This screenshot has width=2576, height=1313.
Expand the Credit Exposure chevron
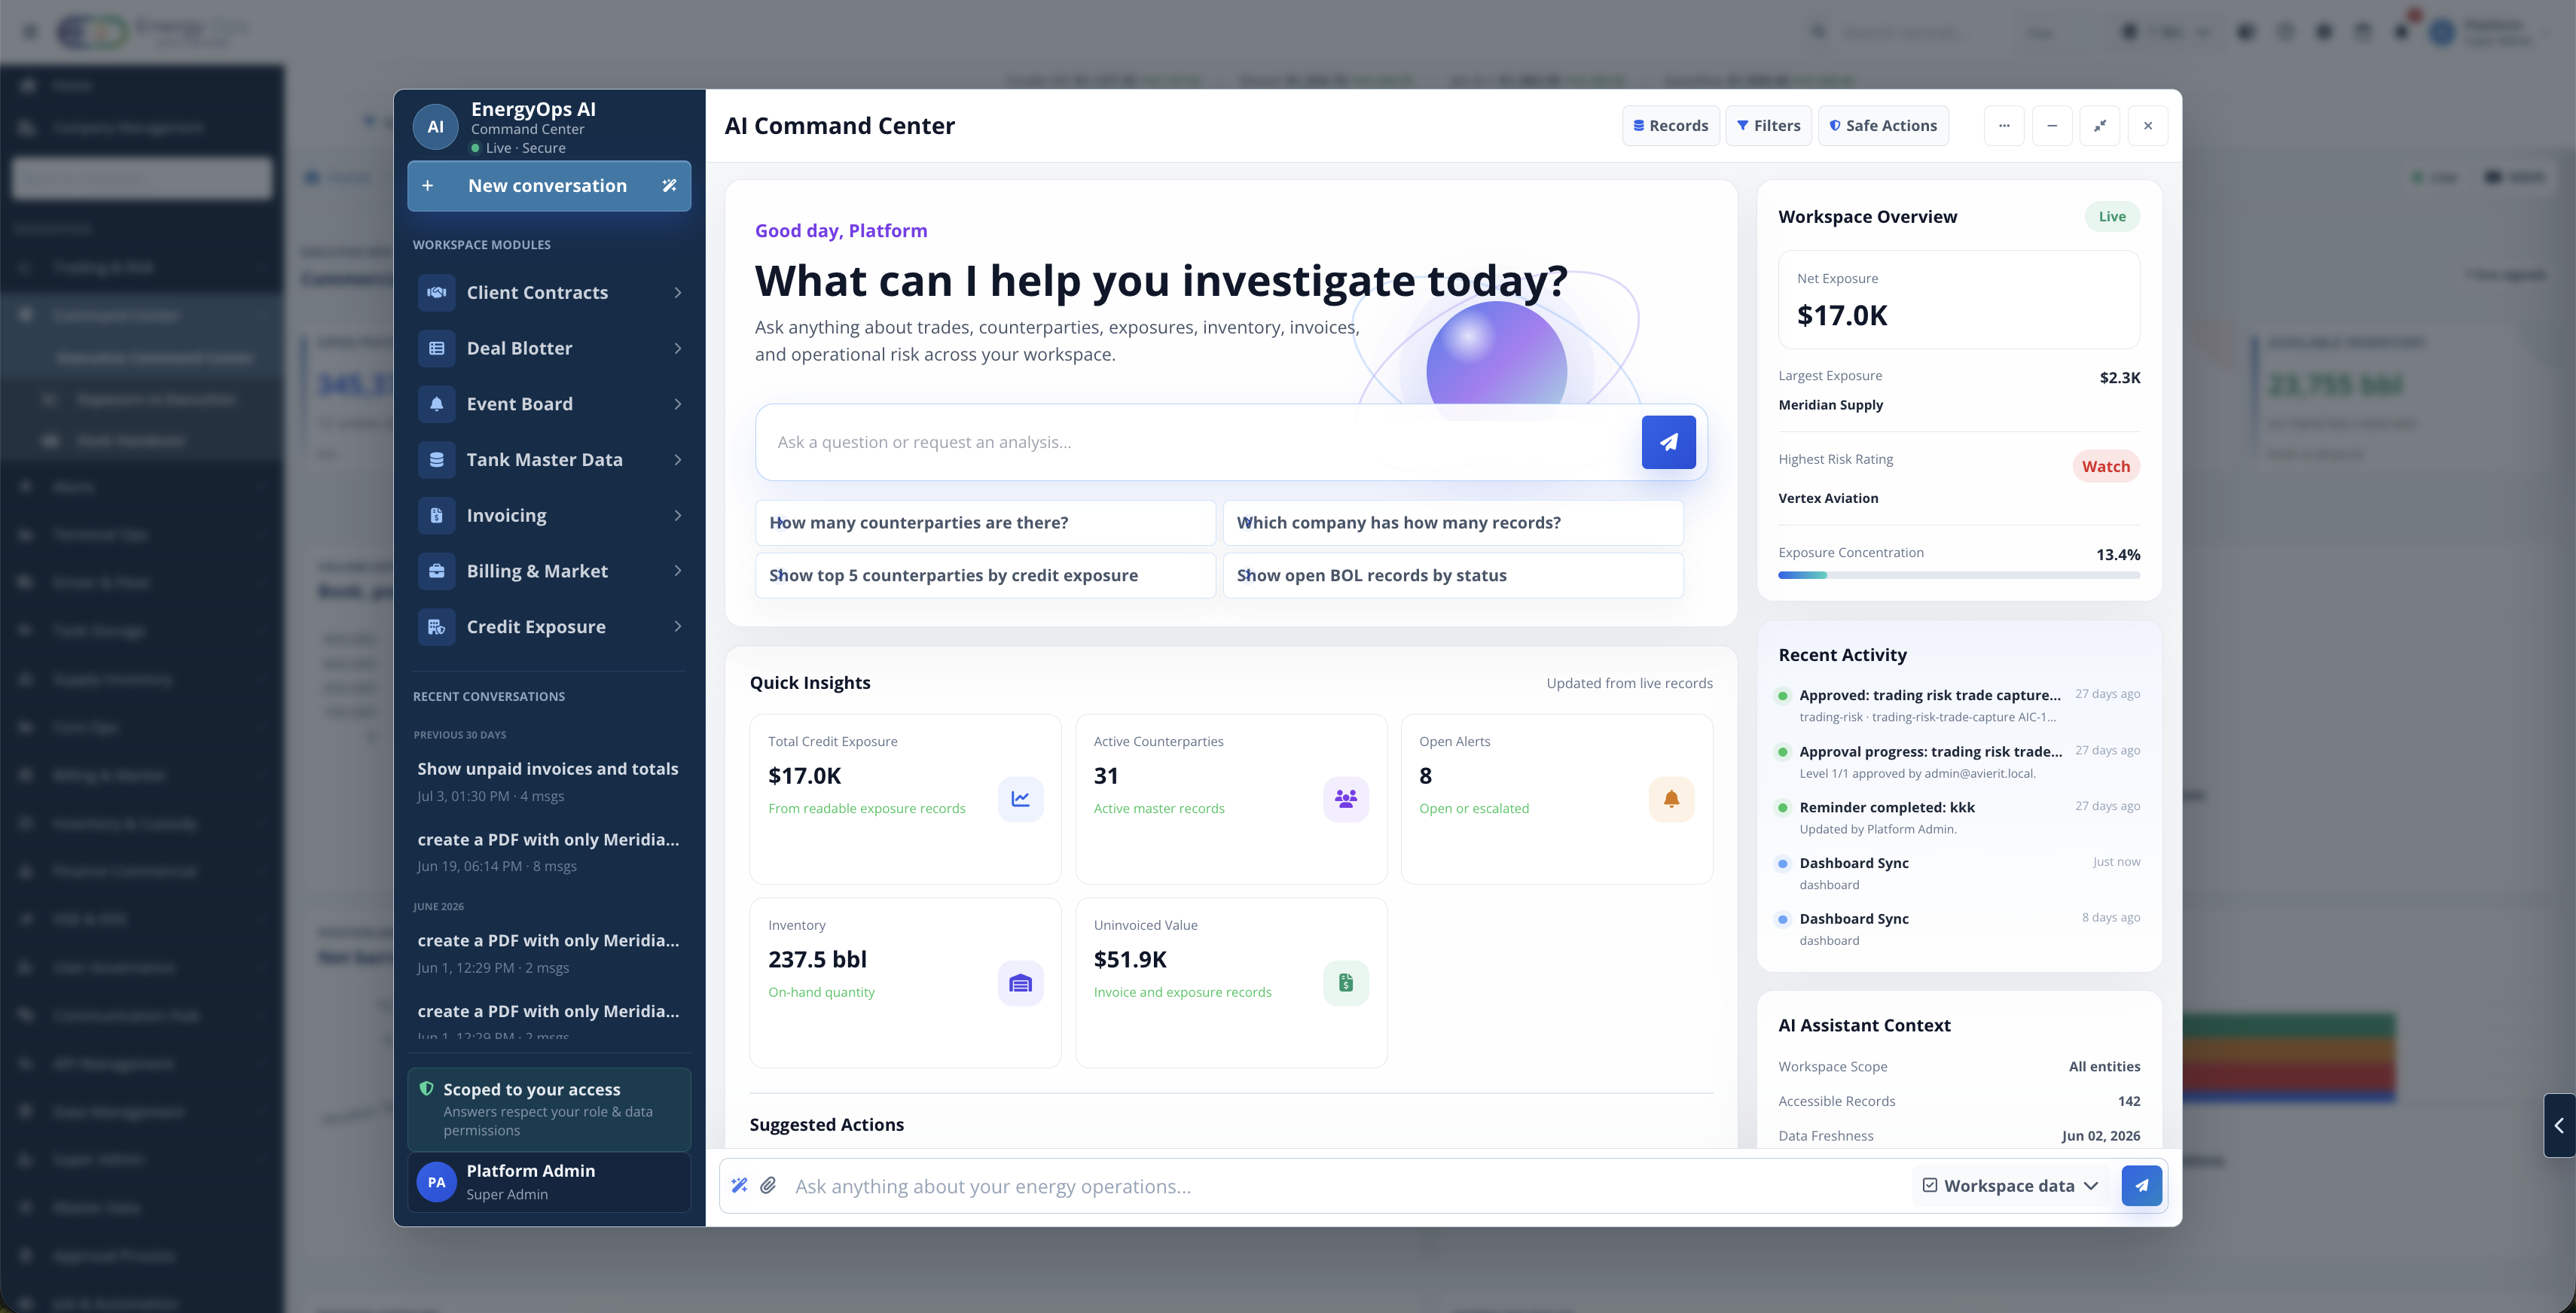click(x=678, y=628)
